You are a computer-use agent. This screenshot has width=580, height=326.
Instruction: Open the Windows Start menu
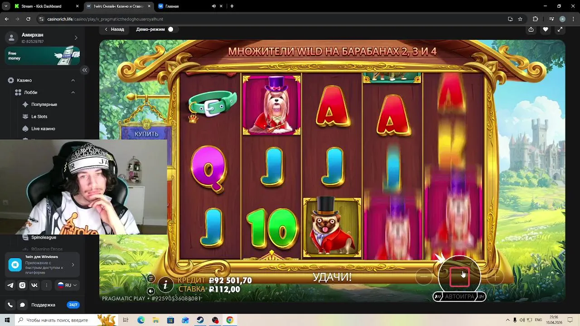click(x=7, y=320)
